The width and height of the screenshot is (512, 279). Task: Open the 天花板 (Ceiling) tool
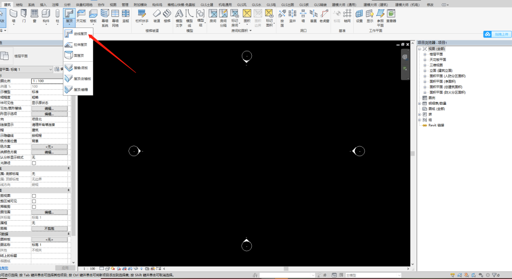pyautogui.click(x=82, y=16)
